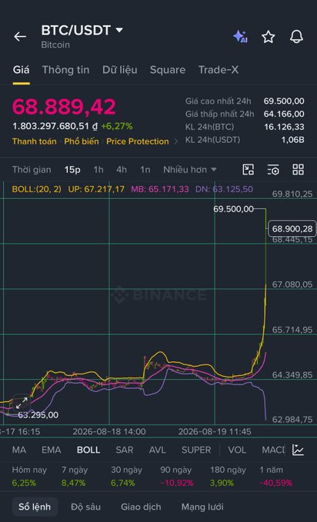Open the Sổ lệnh tab

tap(35, 507)
